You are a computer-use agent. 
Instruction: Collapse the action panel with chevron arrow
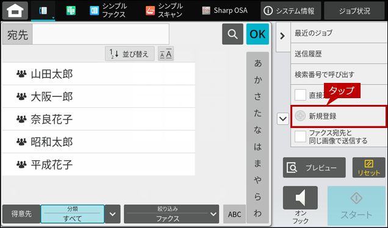pyautogui.click(x=282, y=36)
